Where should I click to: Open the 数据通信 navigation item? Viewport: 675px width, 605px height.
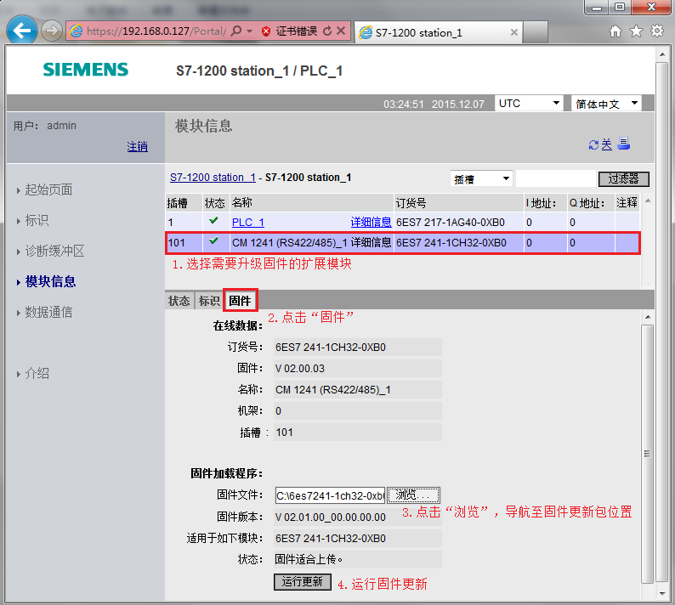coord(48,312)
